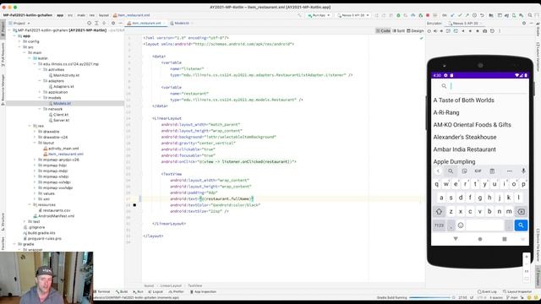Select Models.kt in project tree
The width and height of the screenshot is (541, 304).
60,103
